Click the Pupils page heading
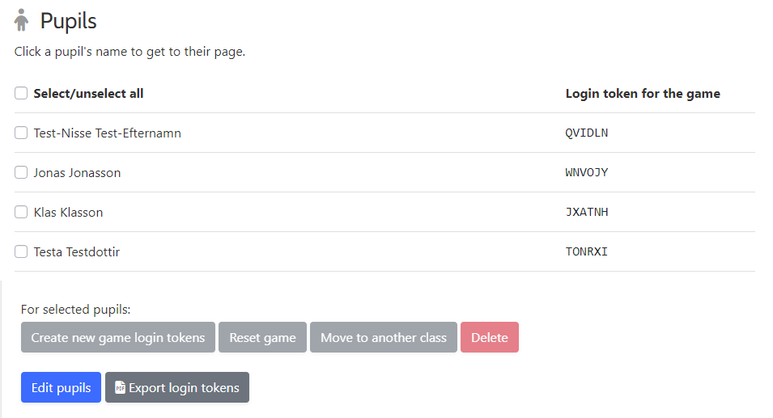Viewport: 773px width, 418px height. pos(68,21)
